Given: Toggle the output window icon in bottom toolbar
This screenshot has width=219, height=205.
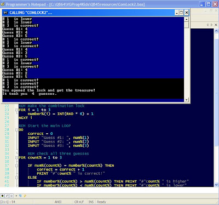Looking at the screenshot, I should click(2, 196).
